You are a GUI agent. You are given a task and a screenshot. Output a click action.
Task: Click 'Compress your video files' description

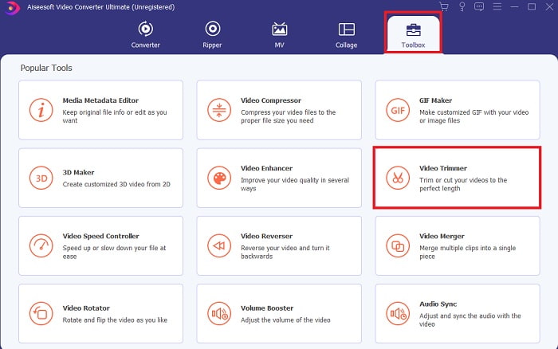289,116
